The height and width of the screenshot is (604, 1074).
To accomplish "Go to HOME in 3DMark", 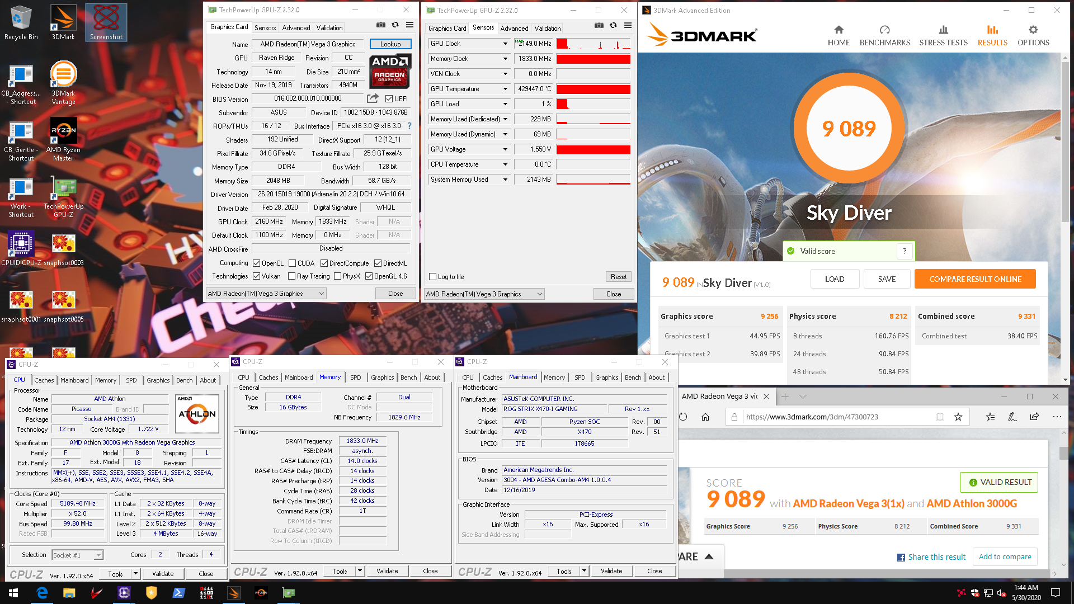I will (x=839, y=36).
